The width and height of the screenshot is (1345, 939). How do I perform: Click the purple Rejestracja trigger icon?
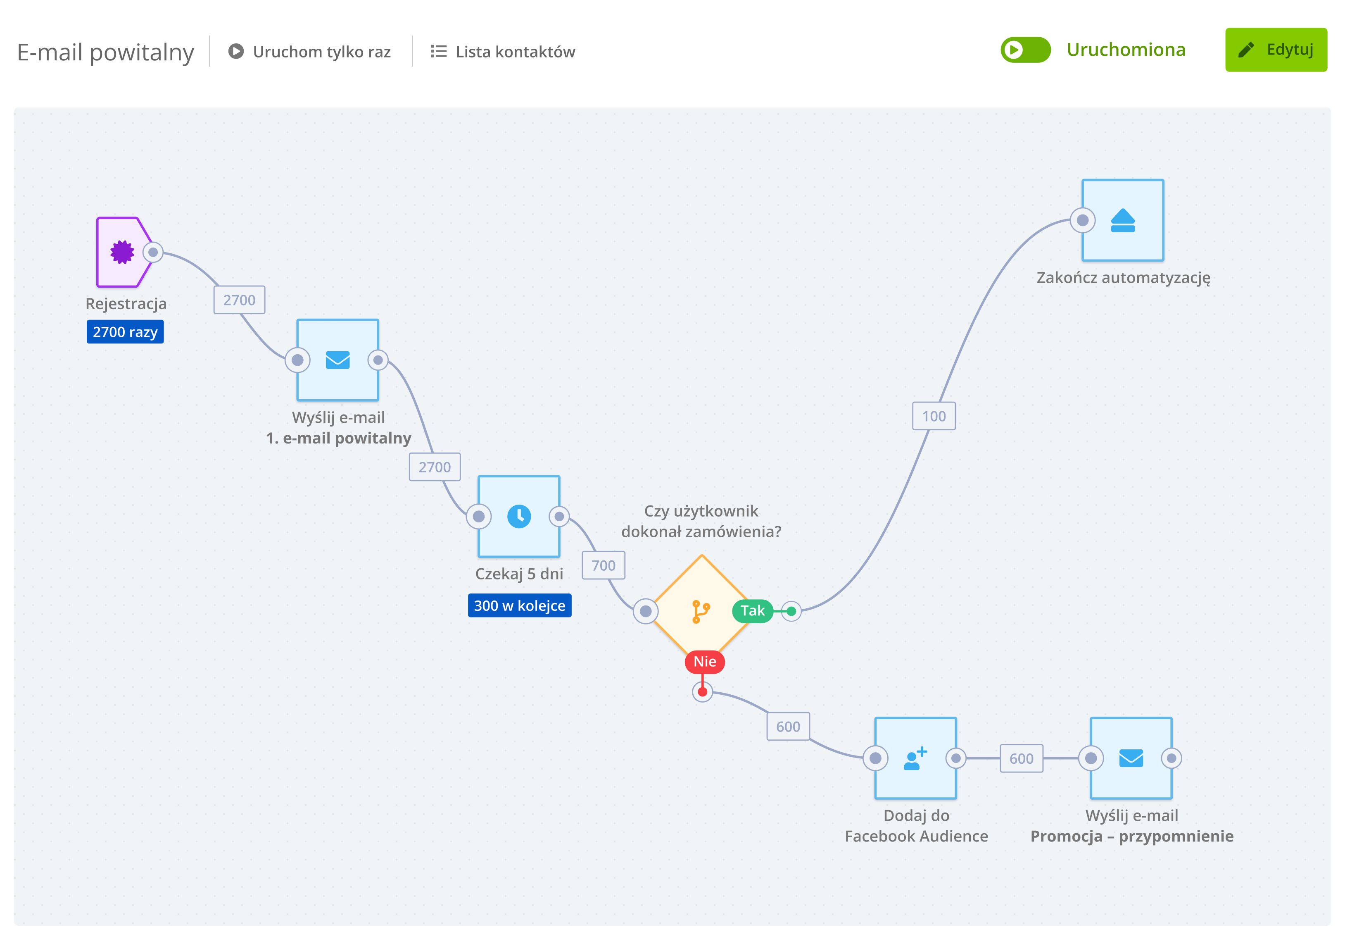(x=122, y=252)
